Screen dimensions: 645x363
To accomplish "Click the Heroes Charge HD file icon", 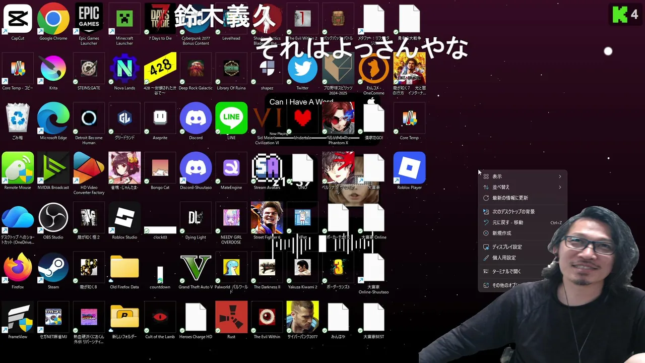I will pos(196,318).
